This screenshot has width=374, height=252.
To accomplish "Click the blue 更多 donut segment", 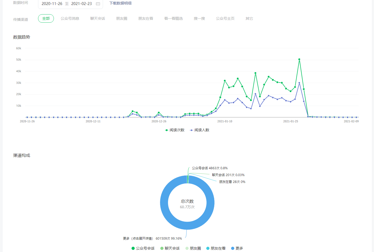I will click(187, 225).
